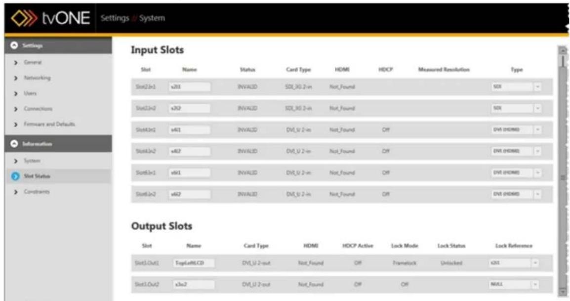Open Lock Reference dropdown for Slot3.Out2

click(514, 284)
